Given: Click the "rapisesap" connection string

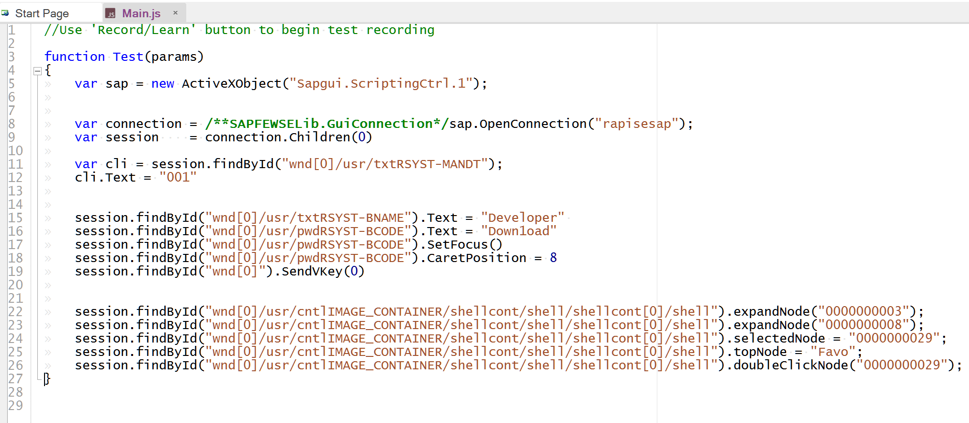Looking at the screenshot, I should pyautogui.click(x=636, y=124).
